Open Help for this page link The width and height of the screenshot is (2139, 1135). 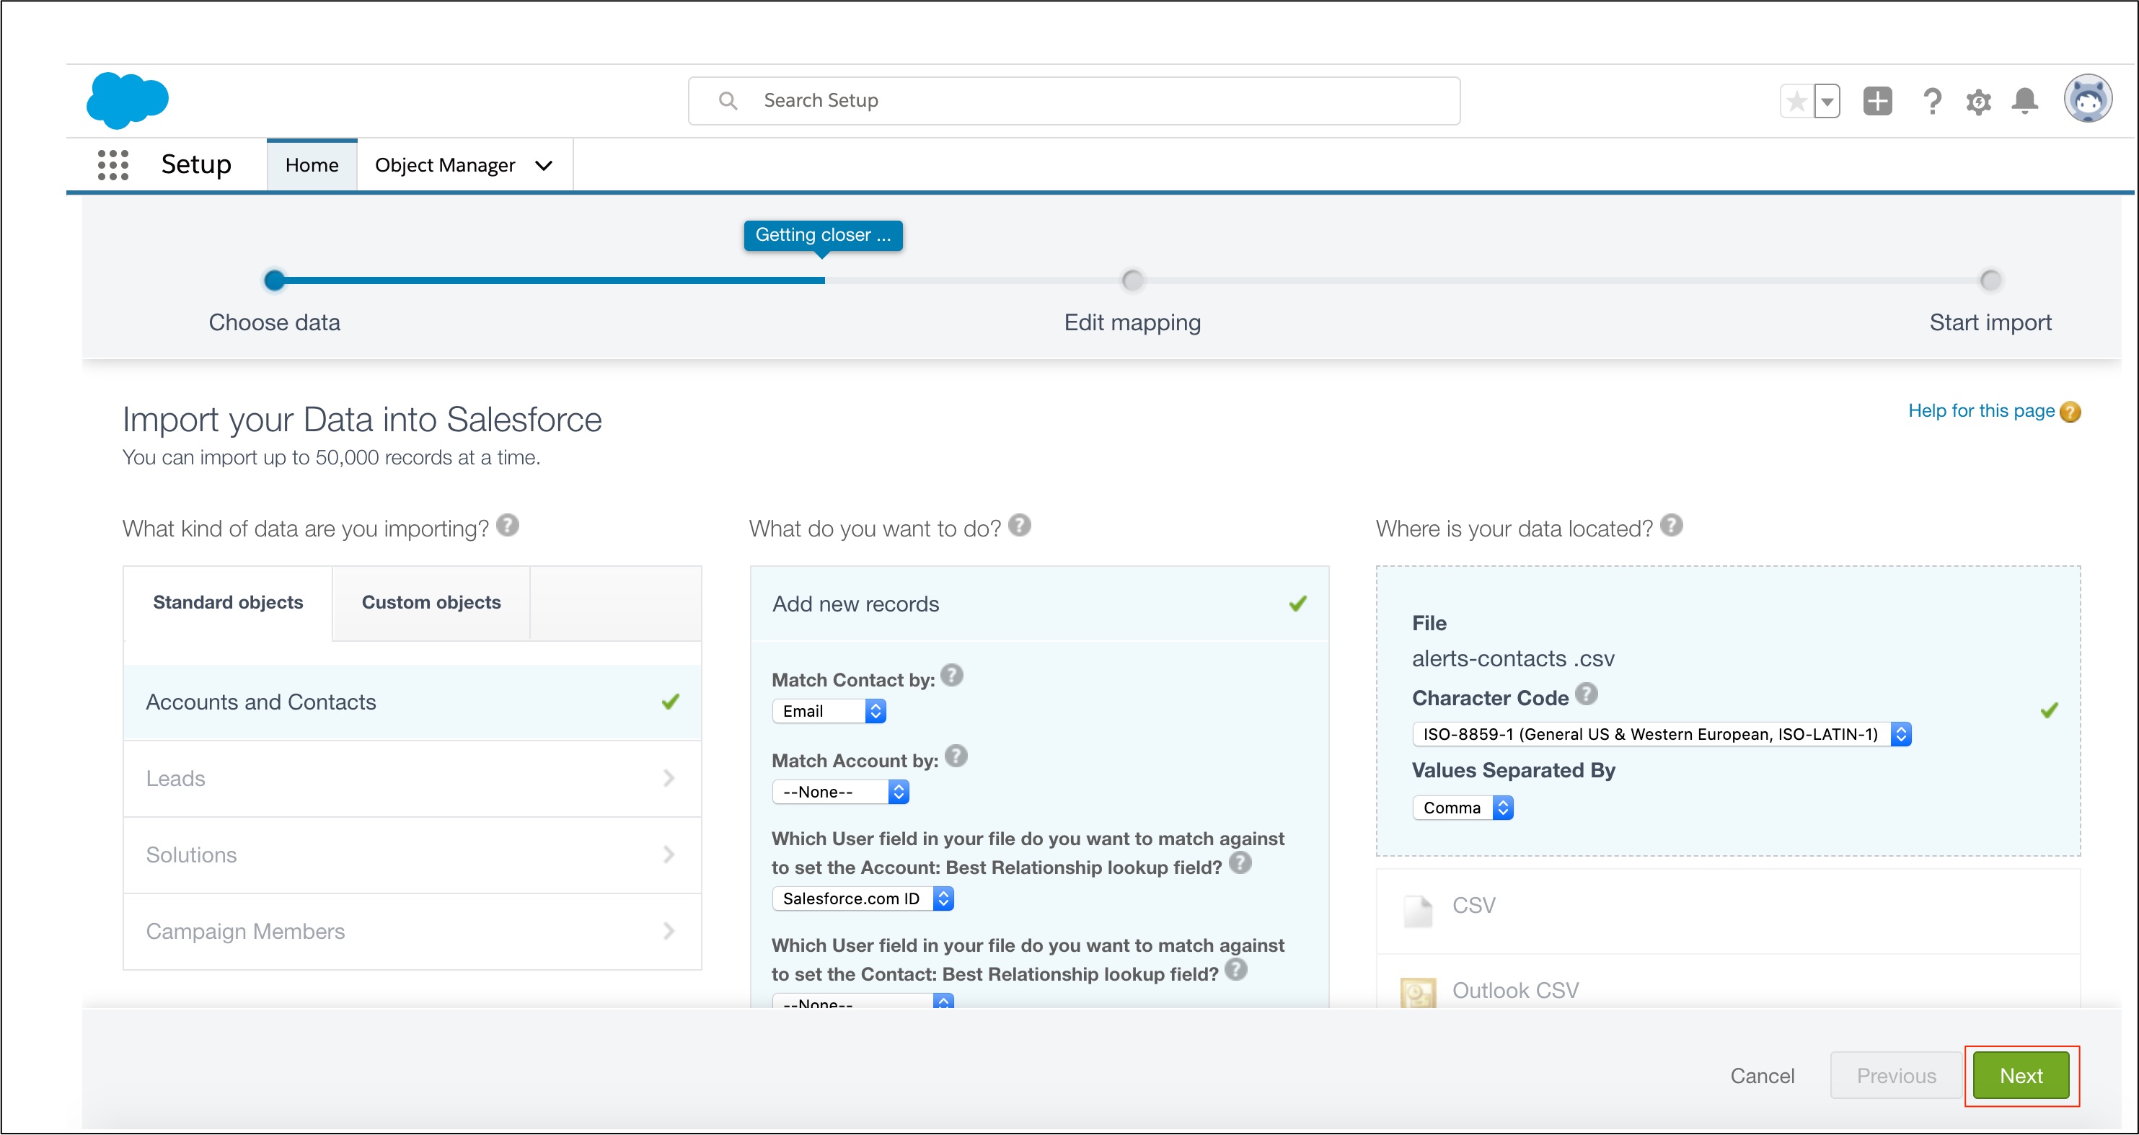pos(1980,411)
